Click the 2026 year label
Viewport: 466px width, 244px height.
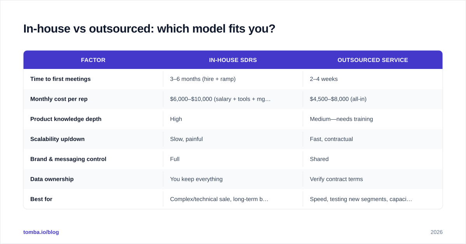[436, 232]
